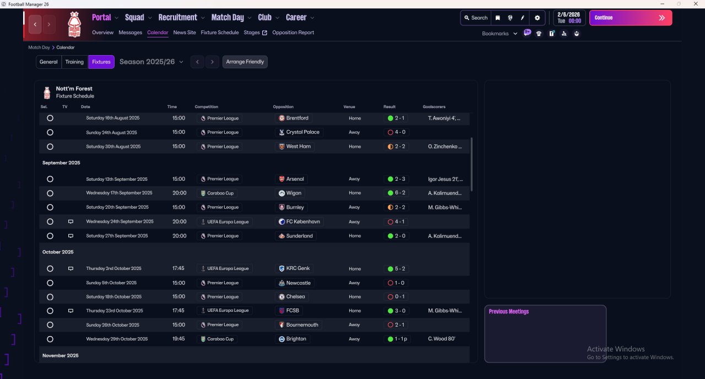Click the Carabao Cup icon in Wigan row
Screen dimensions: 705x379
click(x=203, y=193)
